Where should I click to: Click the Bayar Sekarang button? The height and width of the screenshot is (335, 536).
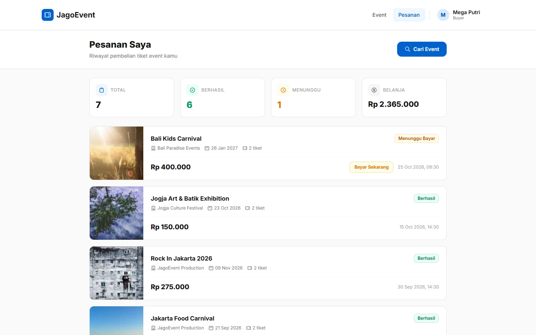[371, 167]
